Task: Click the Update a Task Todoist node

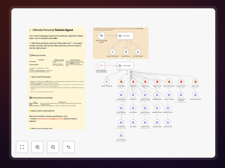Action: pos(157,82)
